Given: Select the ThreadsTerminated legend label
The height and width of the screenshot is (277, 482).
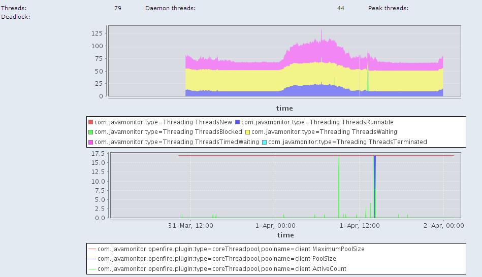Looking at the screenshot, I should [347, 142].
